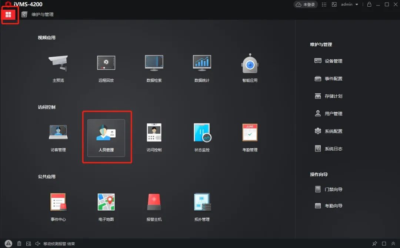Lock the client with padlock icon
Viewport: 400px width, 248px height.
[369, 4]
